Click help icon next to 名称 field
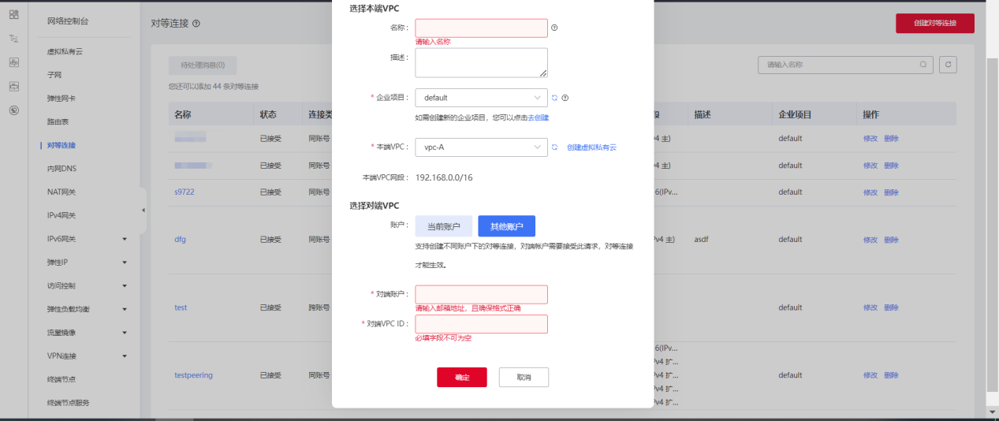 tap(554, 28)
